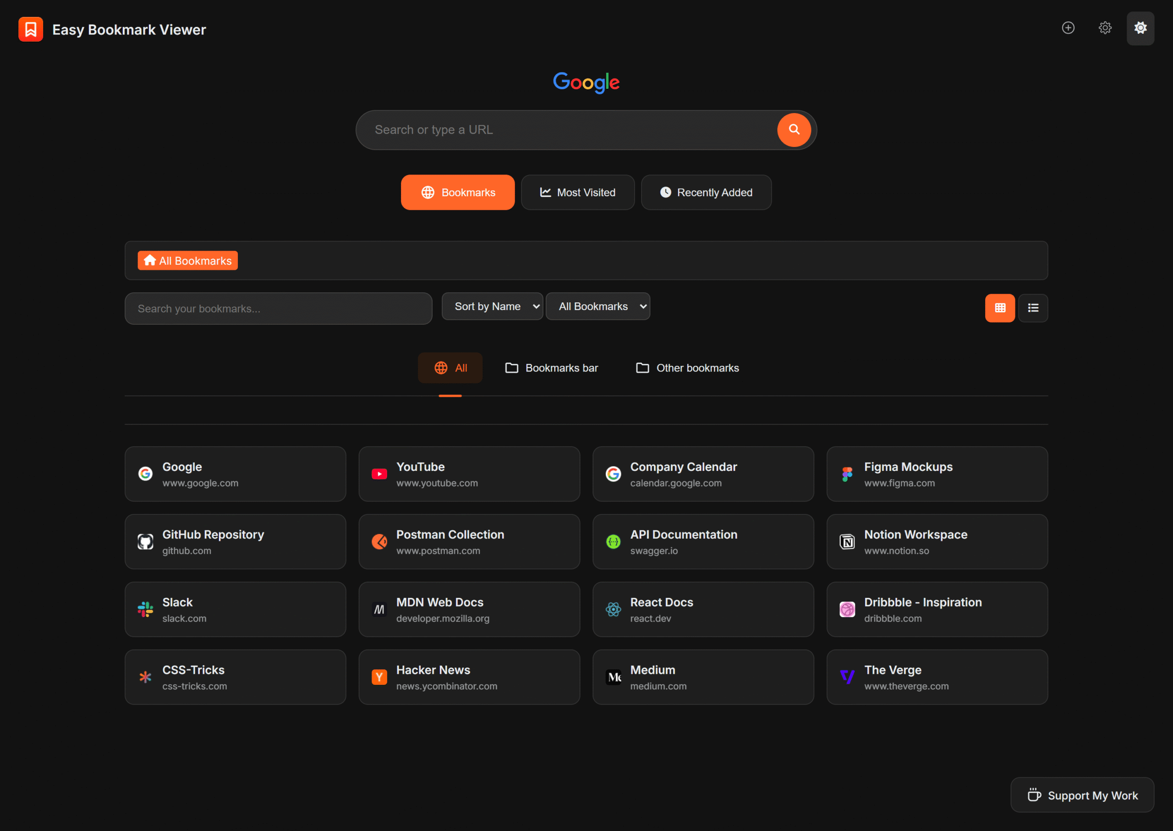The image size is (1173, 831).
Task: Switch to list view
Action: [1033, 308]
